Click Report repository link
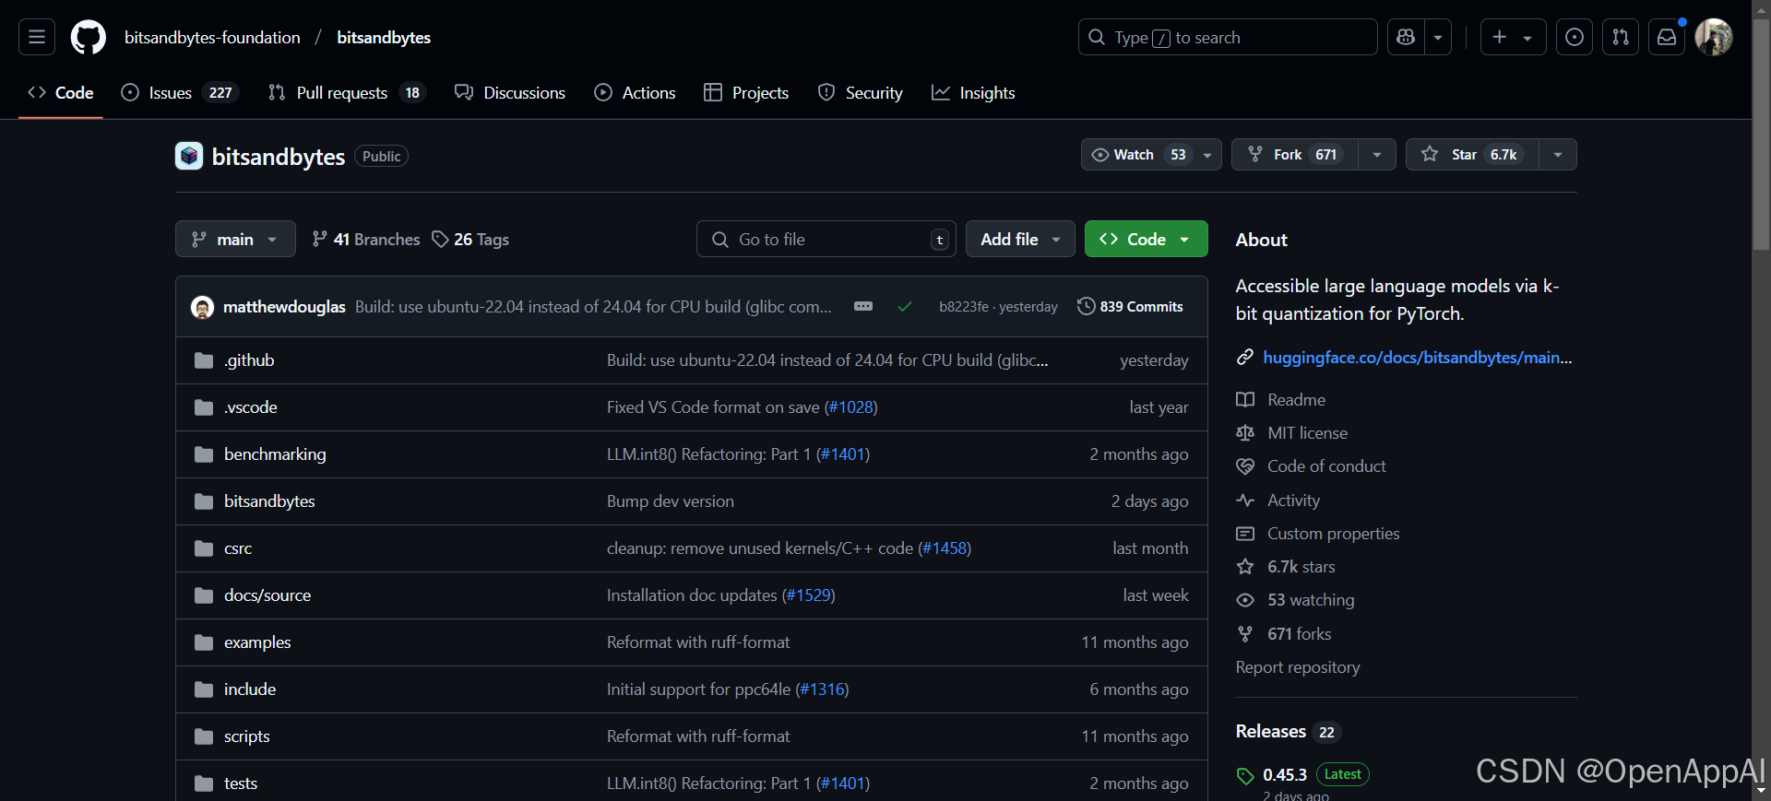1771x801 pixels. tap(1298, 667)
